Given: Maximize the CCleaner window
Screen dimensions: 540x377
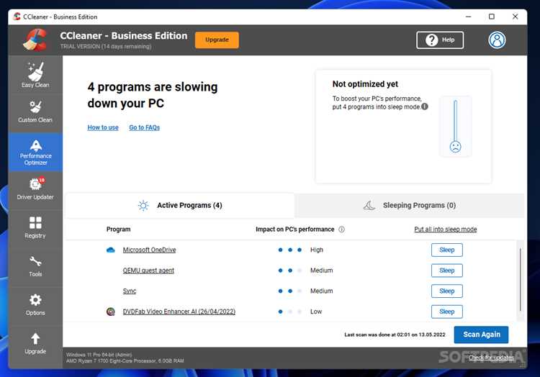Looking at the screenshot, I should pyautogui.click(x=492, y=17).
